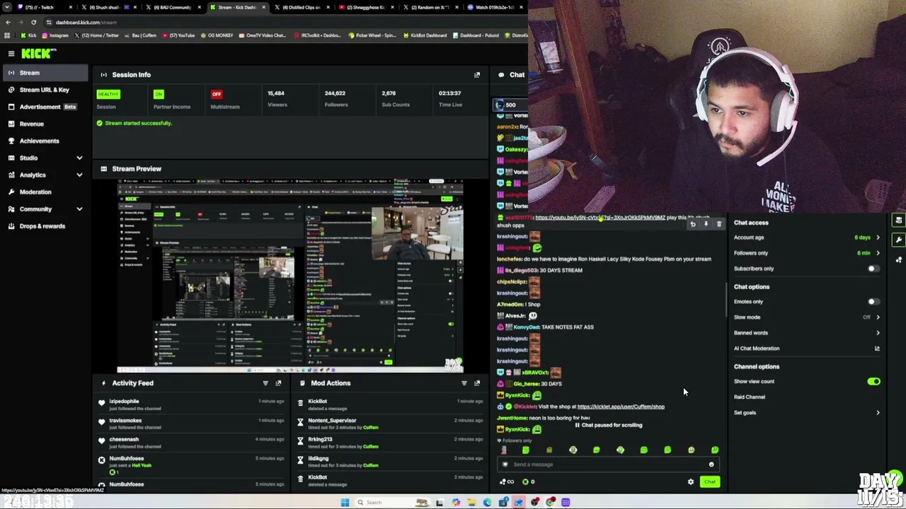
Task: Filter the Activity Feed
Action: (x=265, y=383)
